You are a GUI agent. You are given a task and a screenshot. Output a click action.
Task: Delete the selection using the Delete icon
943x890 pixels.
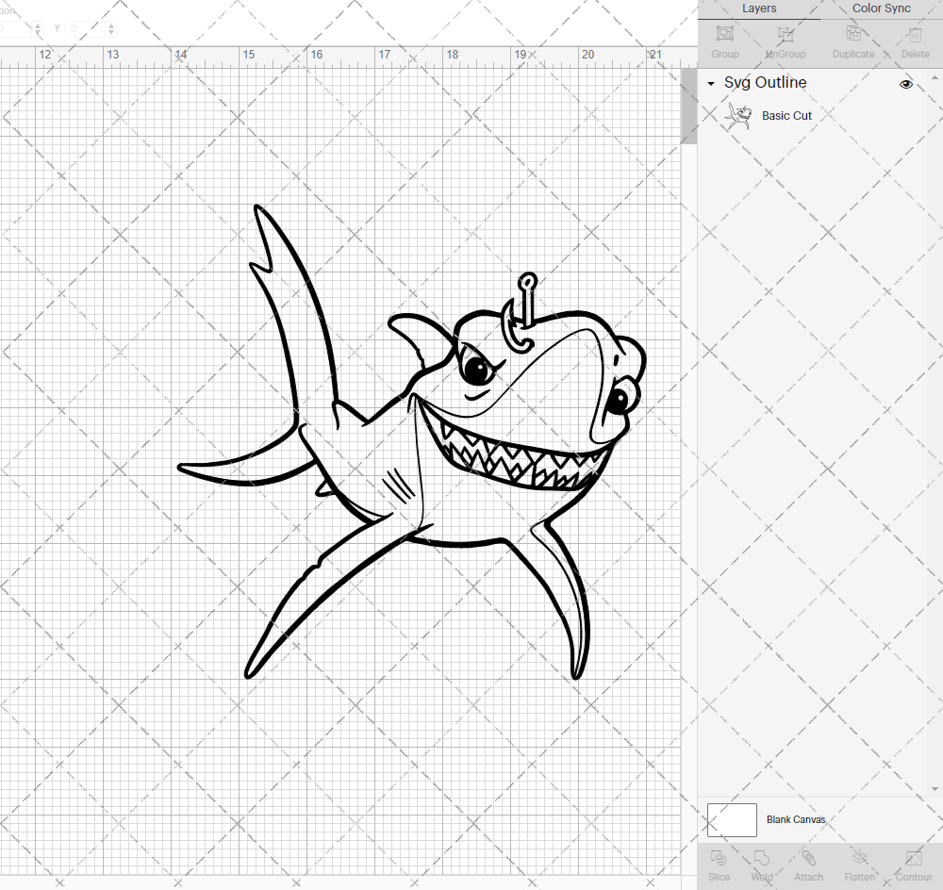pos(914,41)
